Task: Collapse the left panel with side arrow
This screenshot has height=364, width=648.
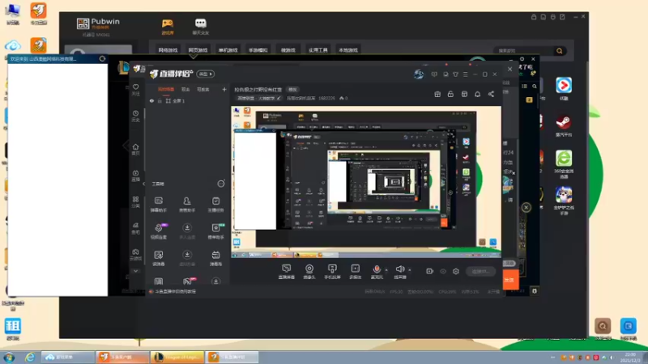Action: pos(143,184)
